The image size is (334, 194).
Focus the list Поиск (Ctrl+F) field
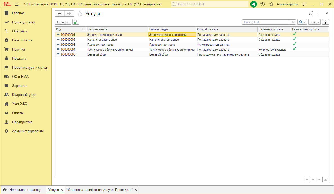click(x=266, y=22)
